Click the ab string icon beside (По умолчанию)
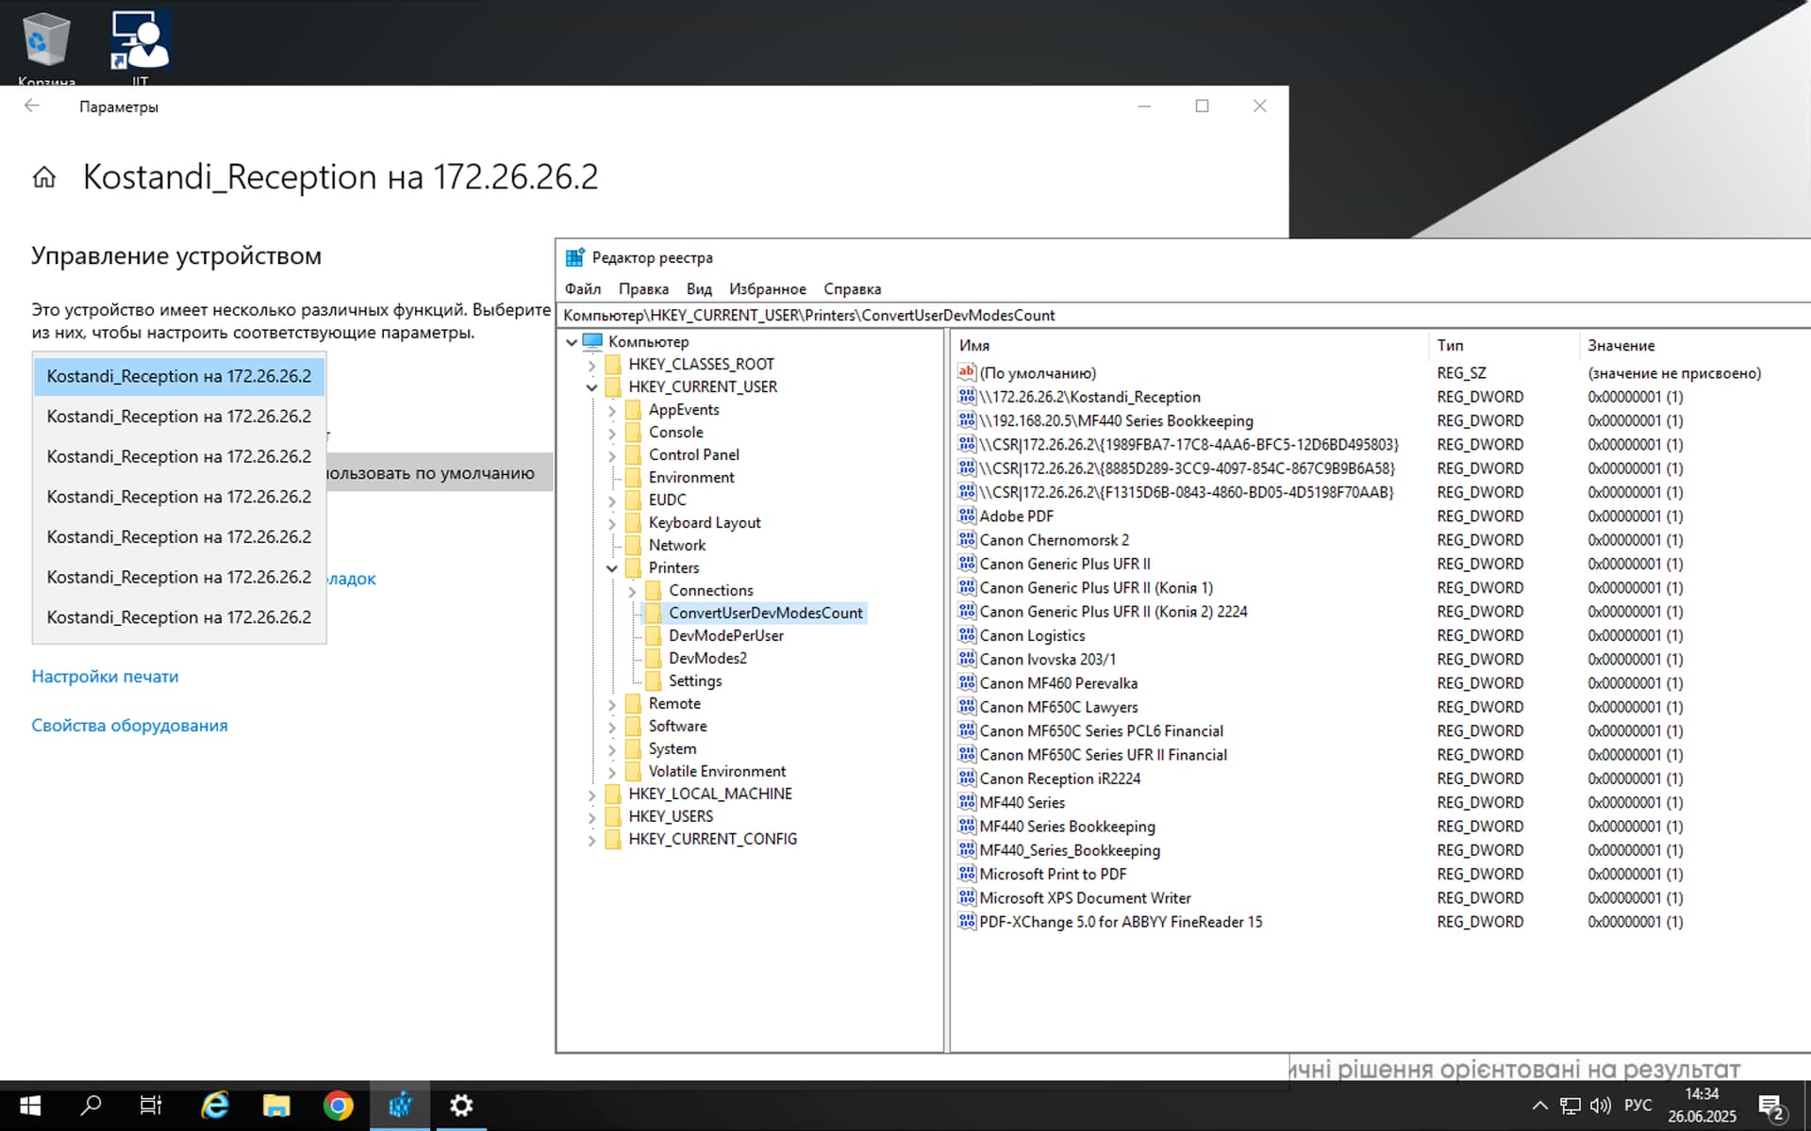1811x1131 pixels. 967,373
